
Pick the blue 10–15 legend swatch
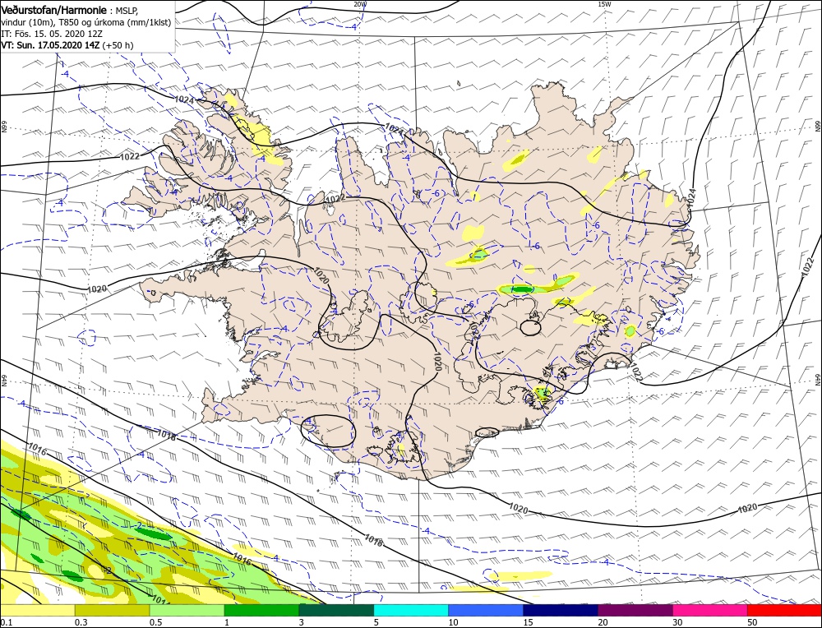(486, 610)
